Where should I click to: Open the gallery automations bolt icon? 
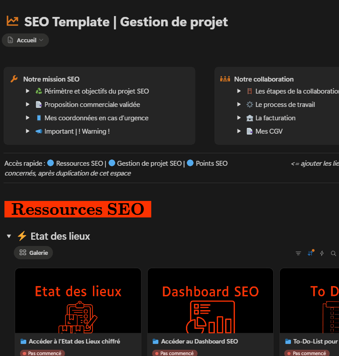pyautogui.click(x=322, y=253)
